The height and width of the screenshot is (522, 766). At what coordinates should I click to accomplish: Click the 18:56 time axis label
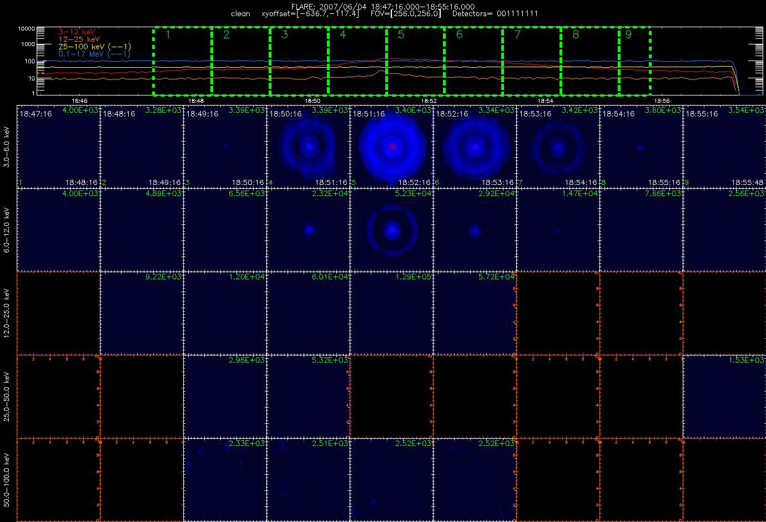[x=662, y=101]
